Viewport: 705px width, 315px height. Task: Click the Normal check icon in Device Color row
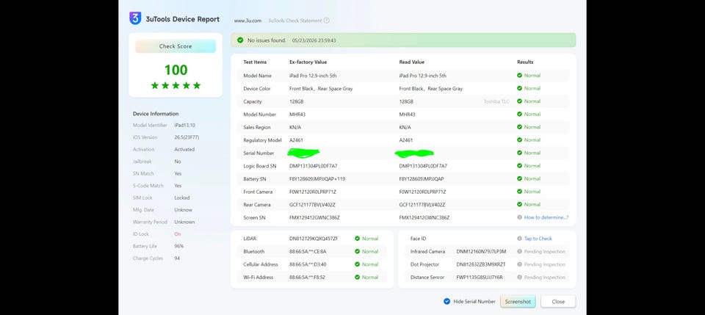coord(519,89)
